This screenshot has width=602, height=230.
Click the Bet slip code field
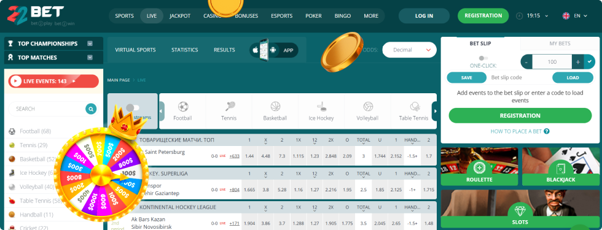coord(518,77)
